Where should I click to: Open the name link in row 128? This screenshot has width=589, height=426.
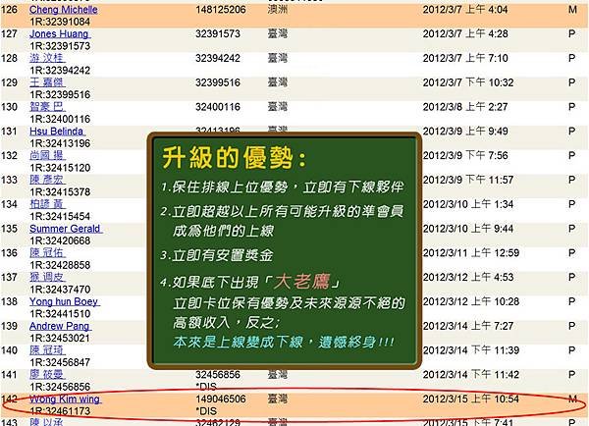click(47, 58)
